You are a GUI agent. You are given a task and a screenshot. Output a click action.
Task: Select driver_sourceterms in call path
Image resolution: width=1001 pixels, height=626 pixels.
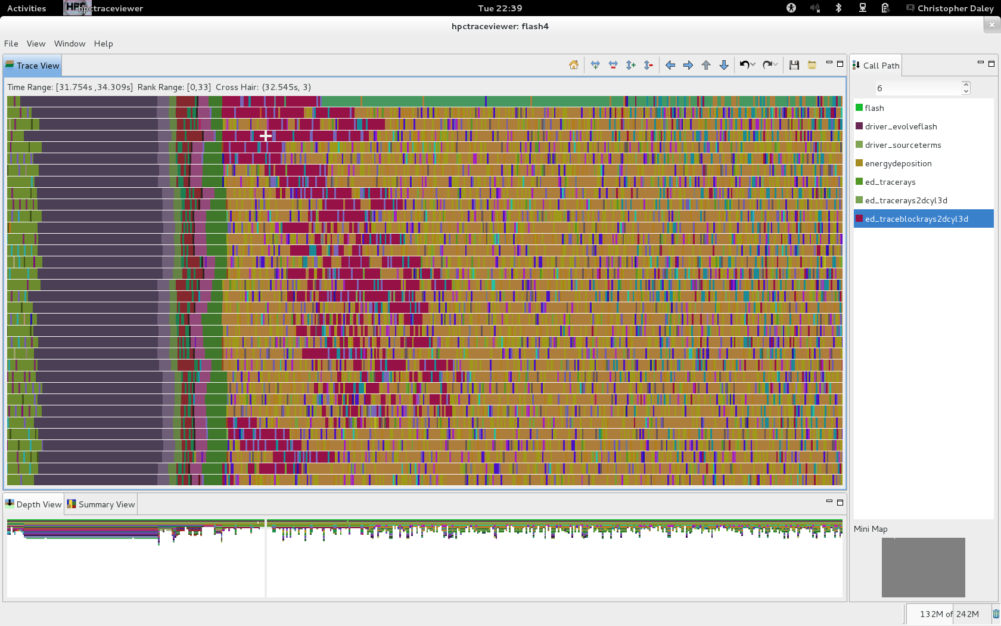[924, 145]
